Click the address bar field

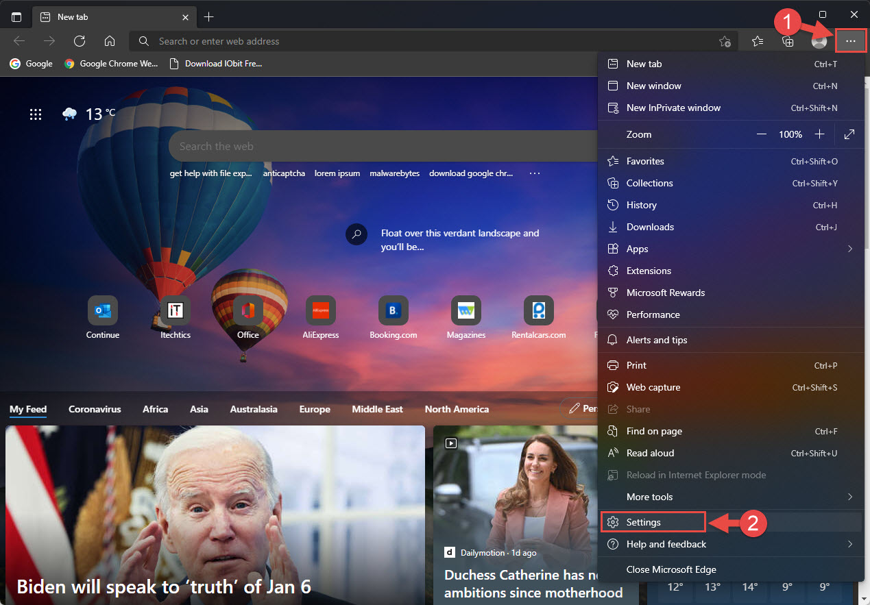click(x=433, y=41)
